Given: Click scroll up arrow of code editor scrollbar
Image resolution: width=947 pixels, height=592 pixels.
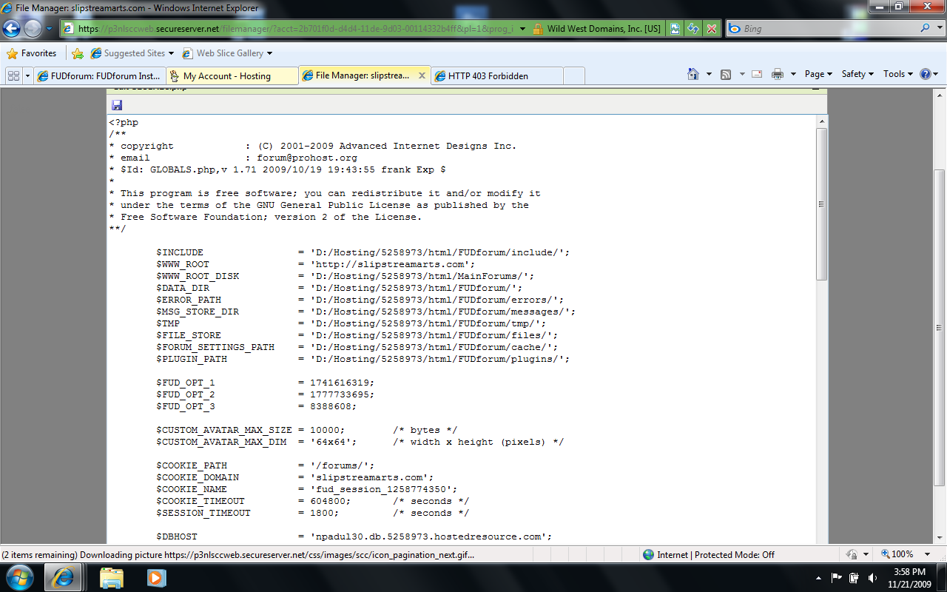Looking at the screenshot, I should pos(821,121).
